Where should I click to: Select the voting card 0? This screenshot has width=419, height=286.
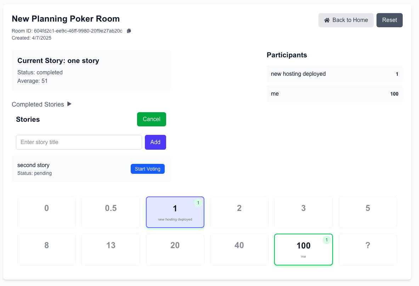(46, 212)
